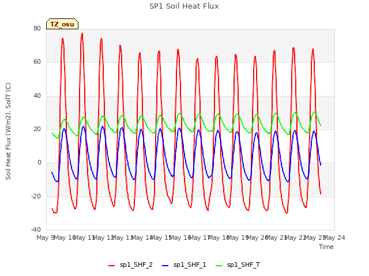This screenshot has width=369, height=276.
Task: Click the -20 y-axis tick label
Action: point(36,196)
